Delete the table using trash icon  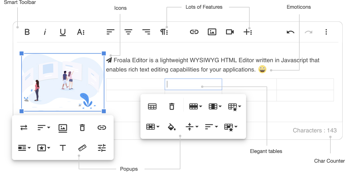[x=172, y=106]
